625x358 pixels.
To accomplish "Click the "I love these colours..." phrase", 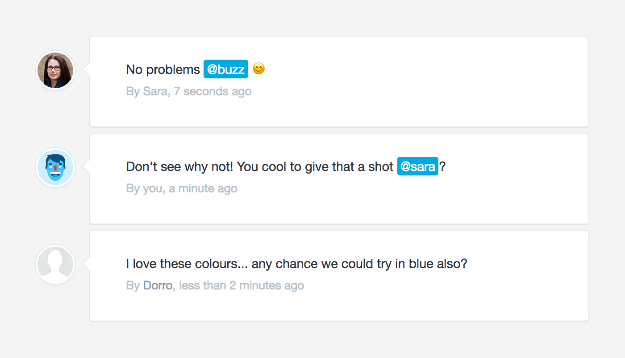I will click(187, 264).
